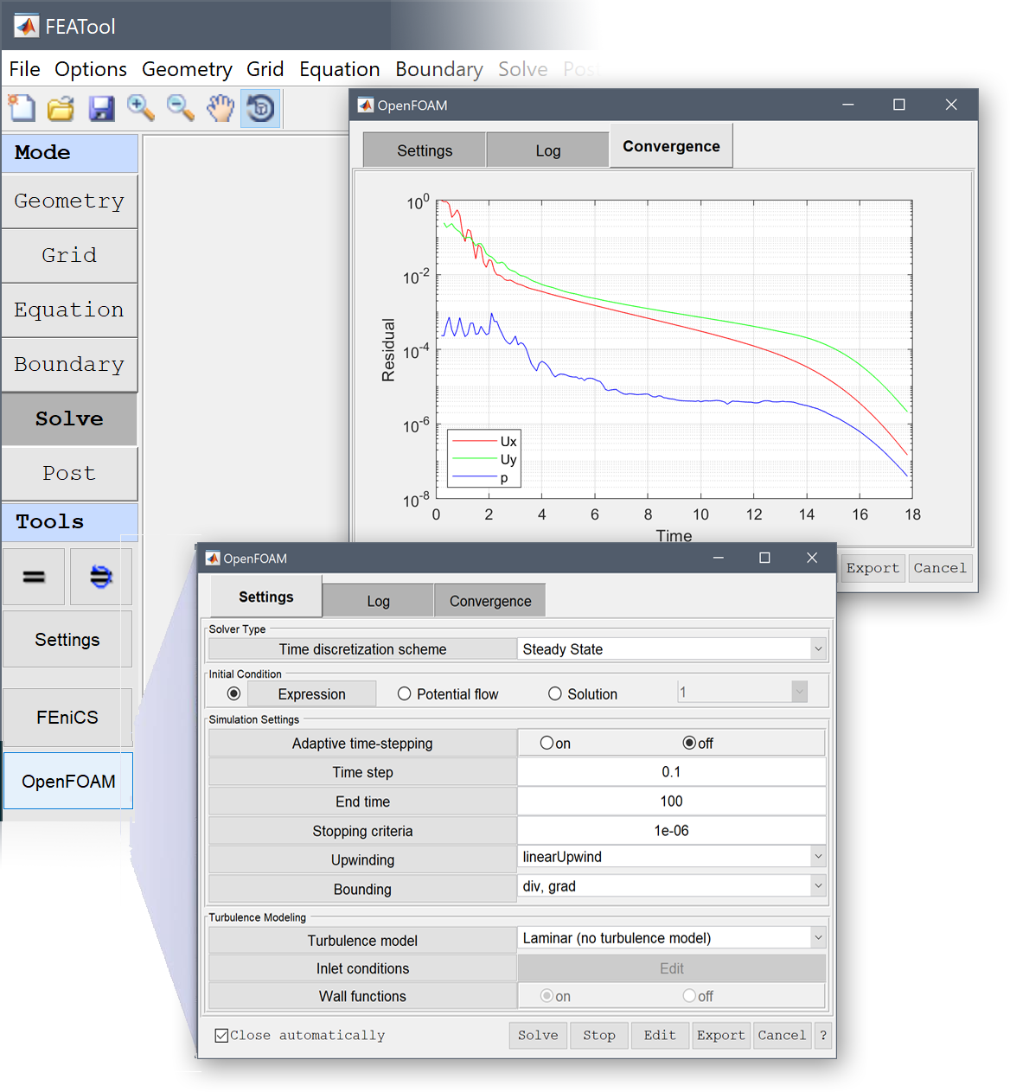
Task: Switch to Settings tab in convergence window
Action: click(x=425, y=150)
